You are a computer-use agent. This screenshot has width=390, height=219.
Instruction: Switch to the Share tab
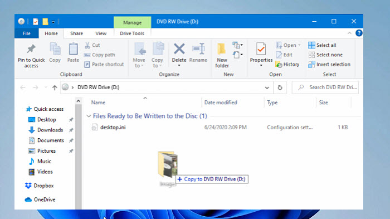click(77, 33)
